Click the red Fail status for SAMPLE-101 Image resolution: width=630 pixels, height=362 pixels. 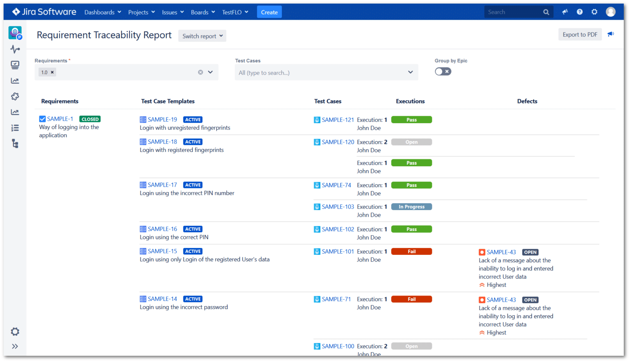(x=411, y=252)
